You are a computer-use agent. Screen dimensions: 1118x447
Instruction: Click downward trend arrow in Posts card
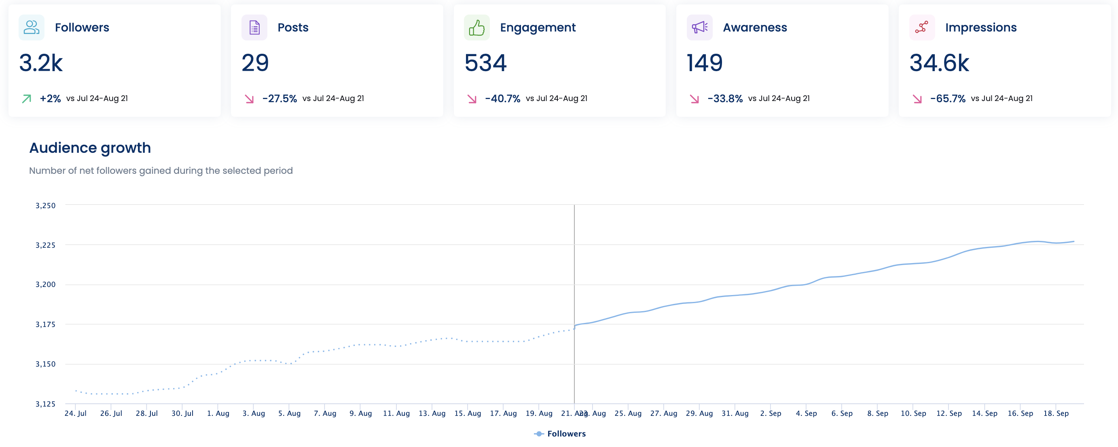tap(249, 99)
